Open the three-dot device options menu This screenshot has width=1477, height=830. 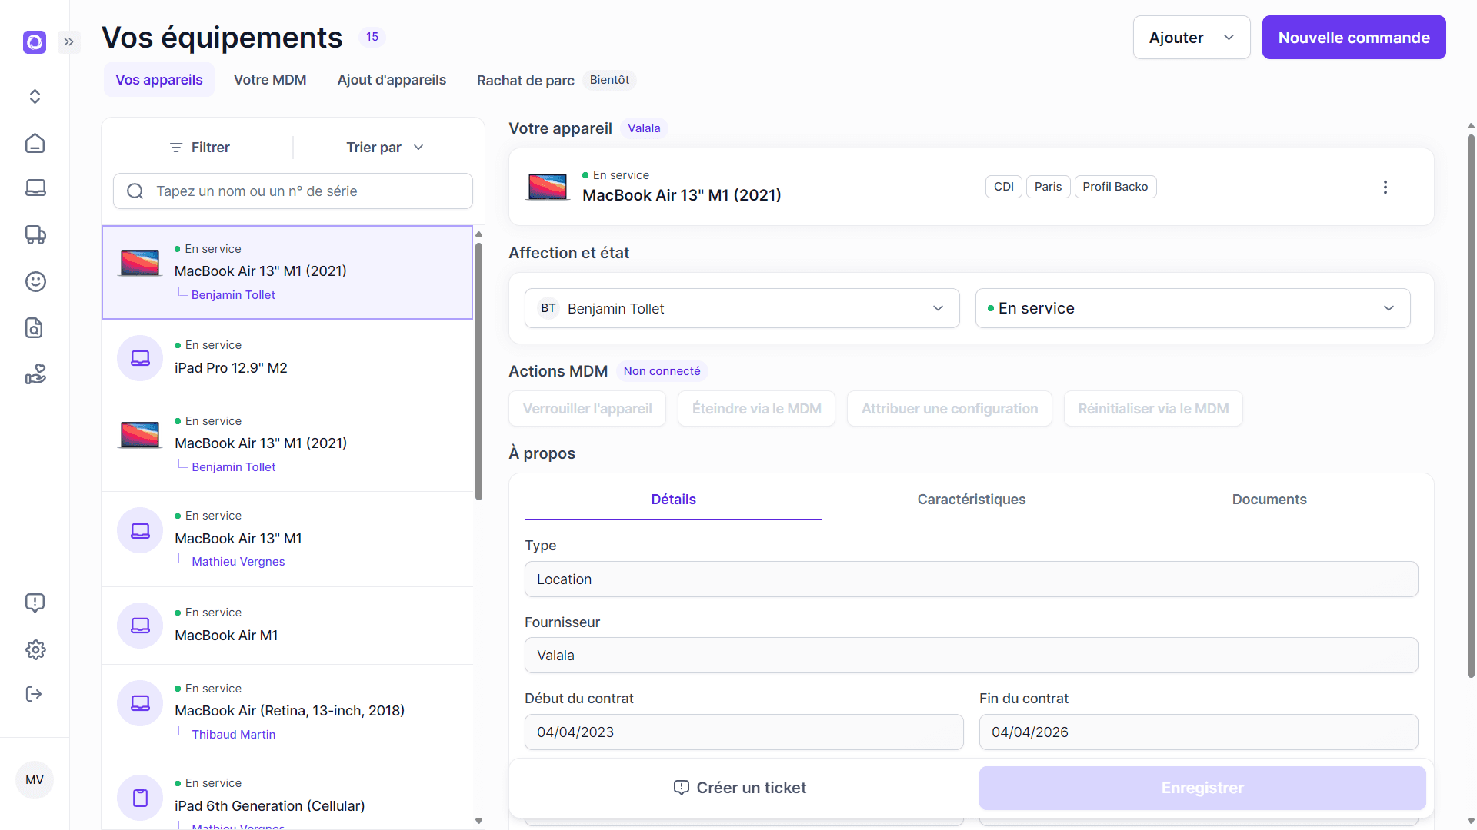(1385, 187)
